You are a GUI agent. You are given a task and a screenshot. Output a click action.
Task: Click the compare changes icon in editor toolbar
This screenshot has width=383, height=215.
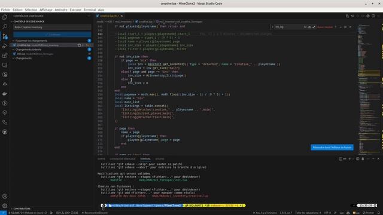[347, 16]
